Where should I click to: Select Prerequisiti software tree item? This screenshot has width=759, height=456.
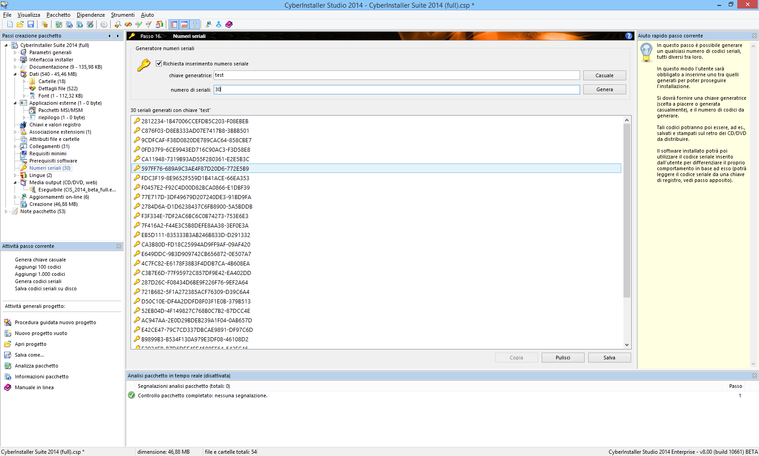tap(53, 161)
